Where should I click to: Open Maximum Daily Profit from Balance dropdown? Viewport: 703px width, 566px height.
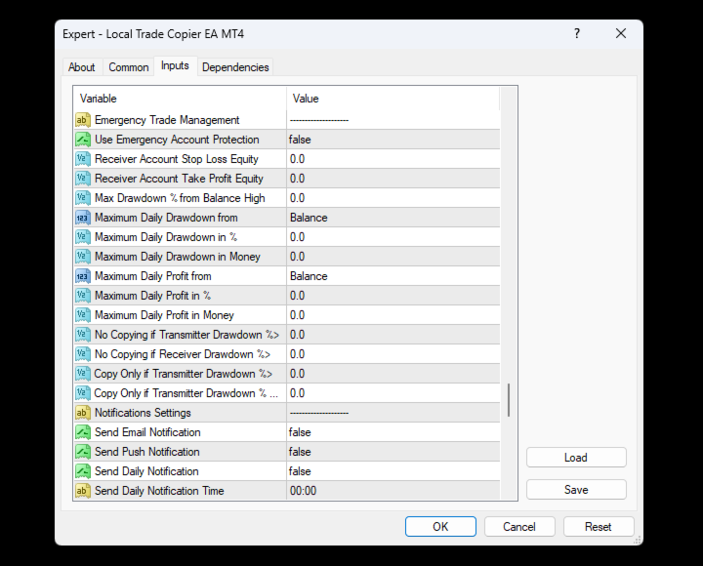(x=393, y=276)
